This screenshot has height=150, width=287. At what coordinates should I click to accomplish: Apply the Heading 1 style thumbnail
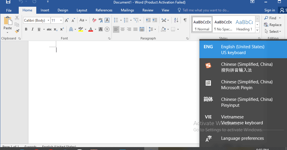tap(244, 25)
